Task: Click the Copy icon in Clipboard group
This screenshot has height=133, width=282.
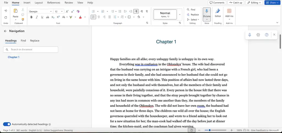Action: pyautogui.click(x=23, y=15)
